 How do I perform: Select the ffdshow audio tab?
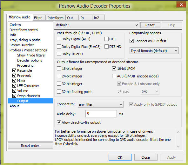[20, 17]
